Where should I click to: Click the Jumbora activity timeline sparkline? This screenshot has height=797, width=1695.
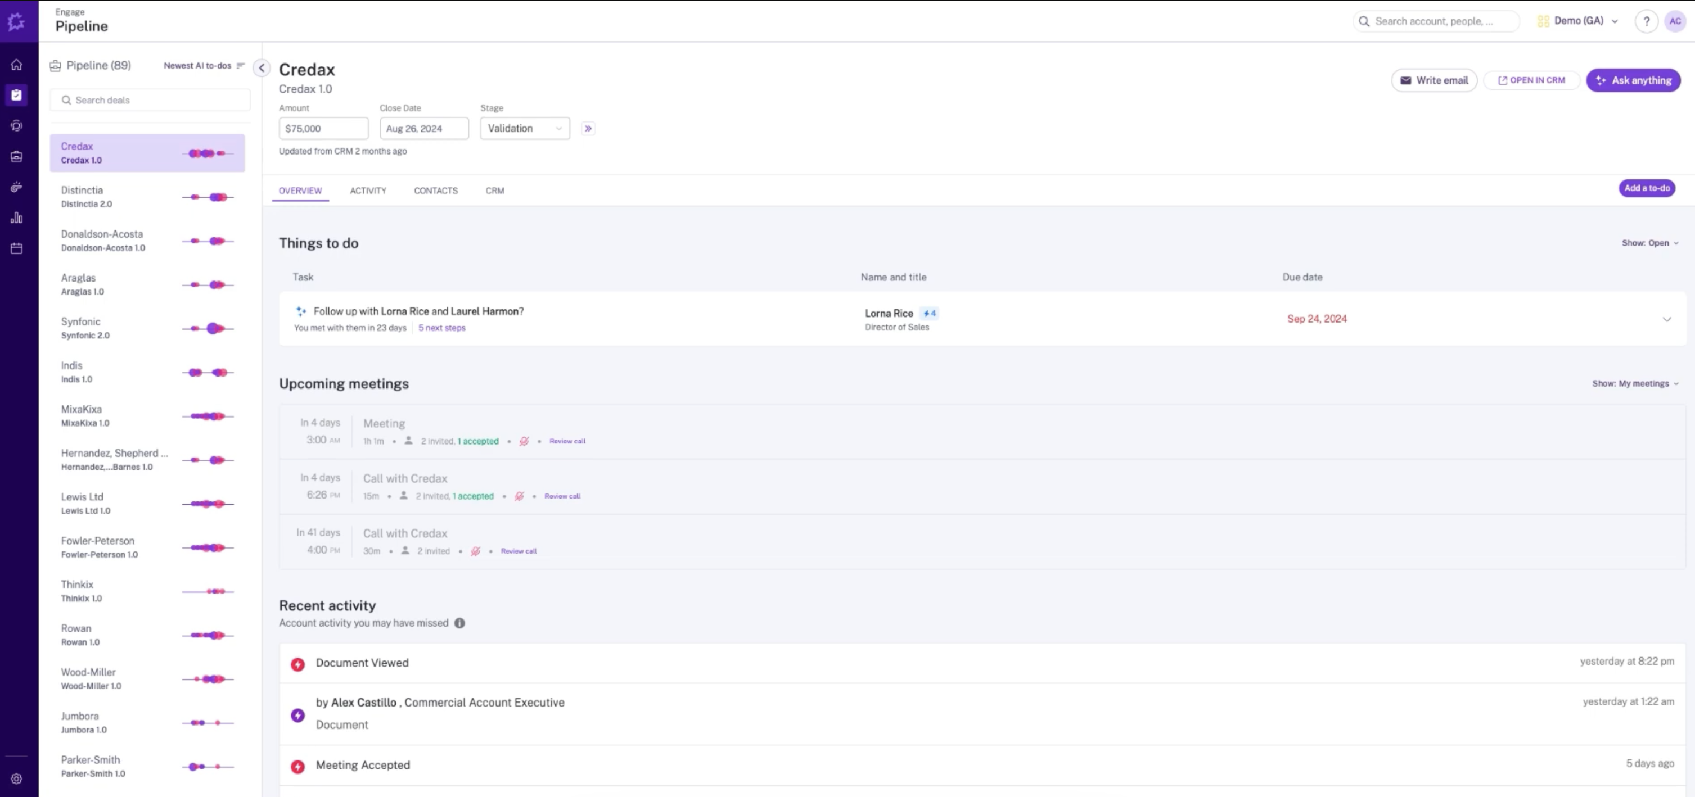click(208, 723)
